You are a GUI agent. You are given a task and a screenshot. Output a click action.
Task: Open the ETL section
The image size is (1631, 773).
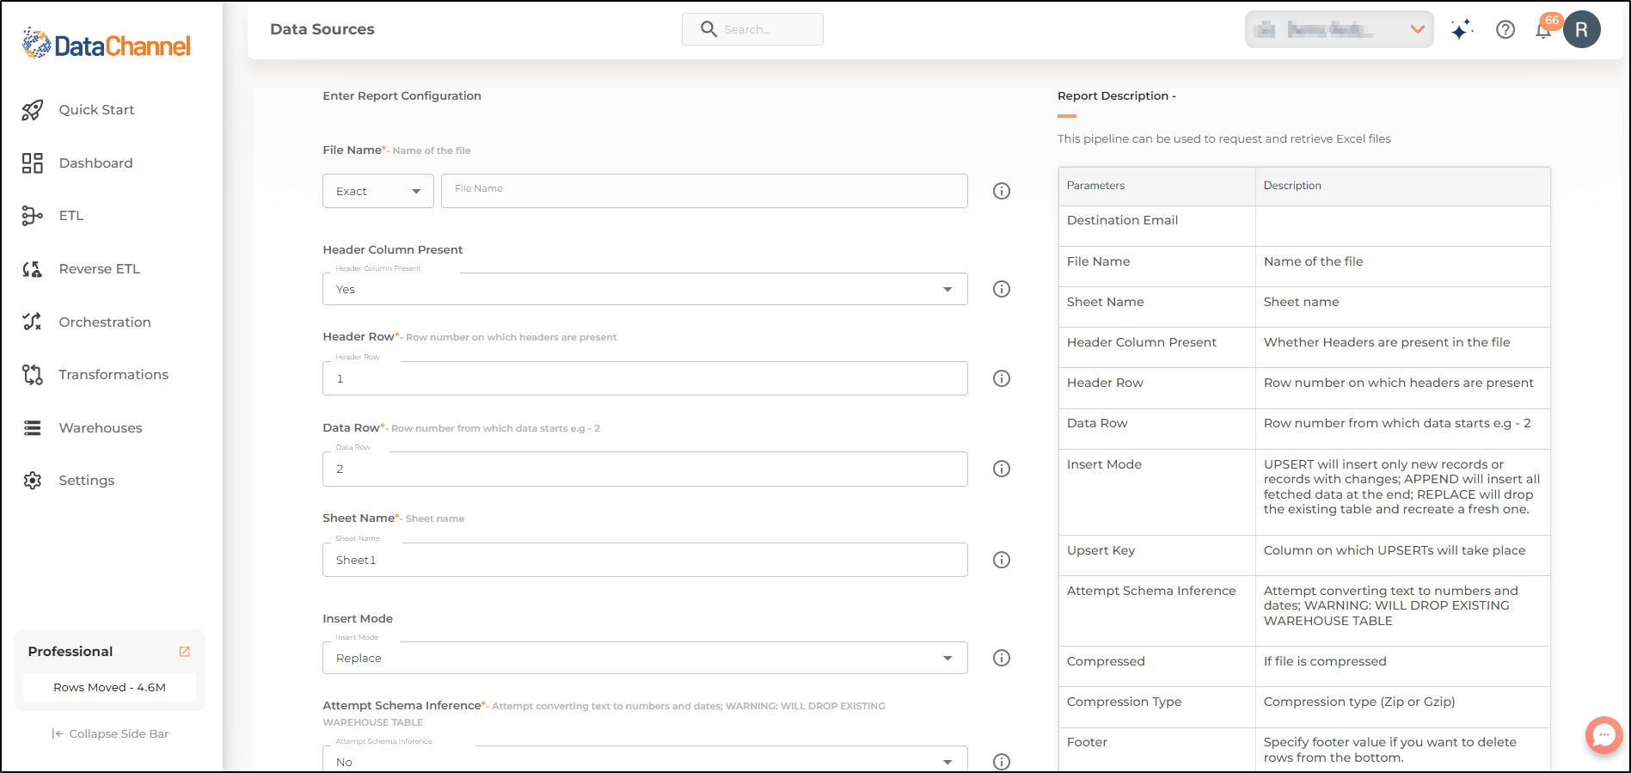[71, 216]
